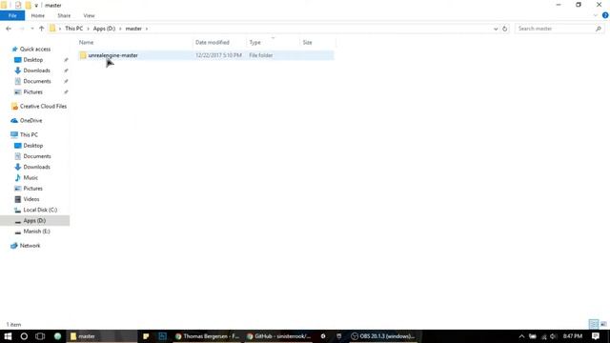The image size is (610, 343).
Task: Open Task View on the taskbar
Action: point(40,336)
